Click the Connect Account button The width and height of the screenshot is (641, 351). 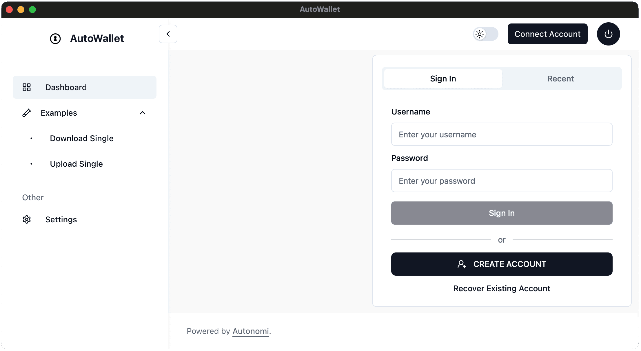[x=547, y=34]
